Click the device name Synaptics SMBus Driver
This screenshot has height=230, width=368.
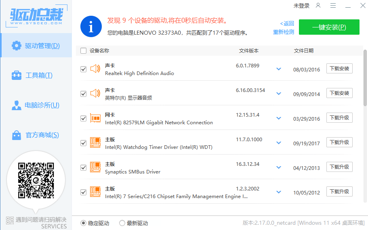click(132, 172)
